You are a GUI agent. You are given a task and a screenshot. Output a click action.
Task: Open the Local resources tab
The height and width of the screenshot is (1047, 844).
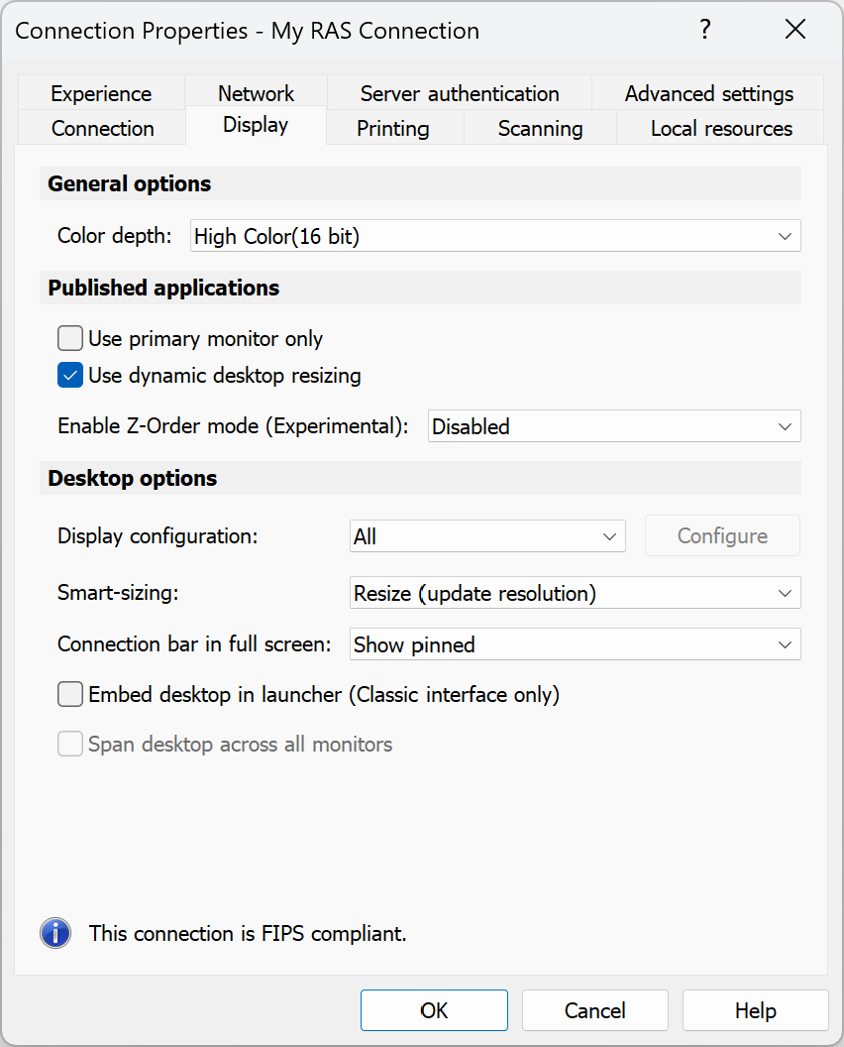pyautogui.click(x=718, y=128)
